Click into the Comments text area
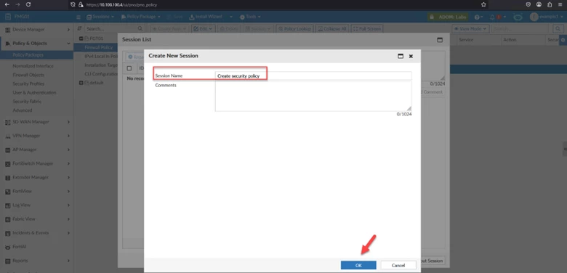This screenshot has width=567, height=273. pyautogui.click(x=313, y=96)
